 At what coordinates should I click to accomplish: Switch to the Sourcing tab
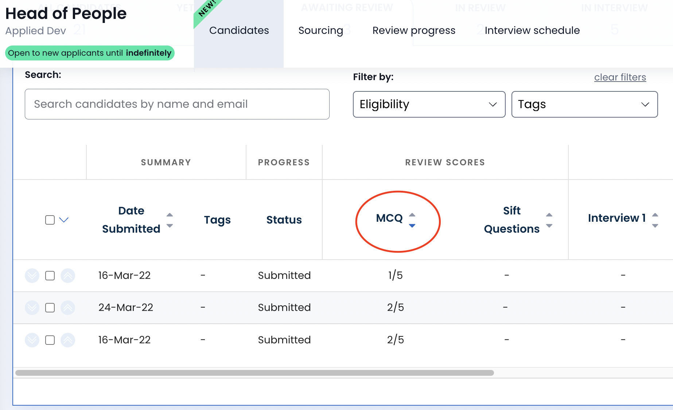pos(320,31)
